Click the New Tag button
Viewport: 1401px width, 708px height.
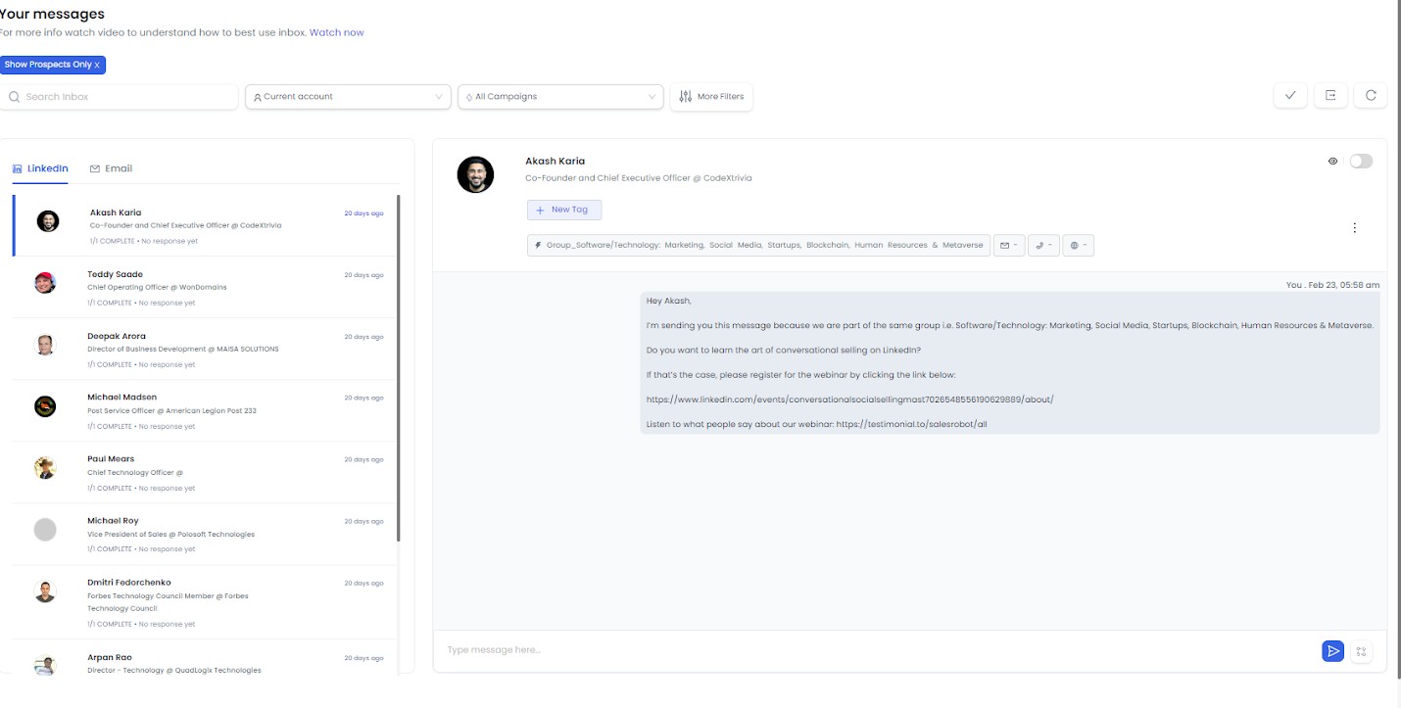pos(564,210)
